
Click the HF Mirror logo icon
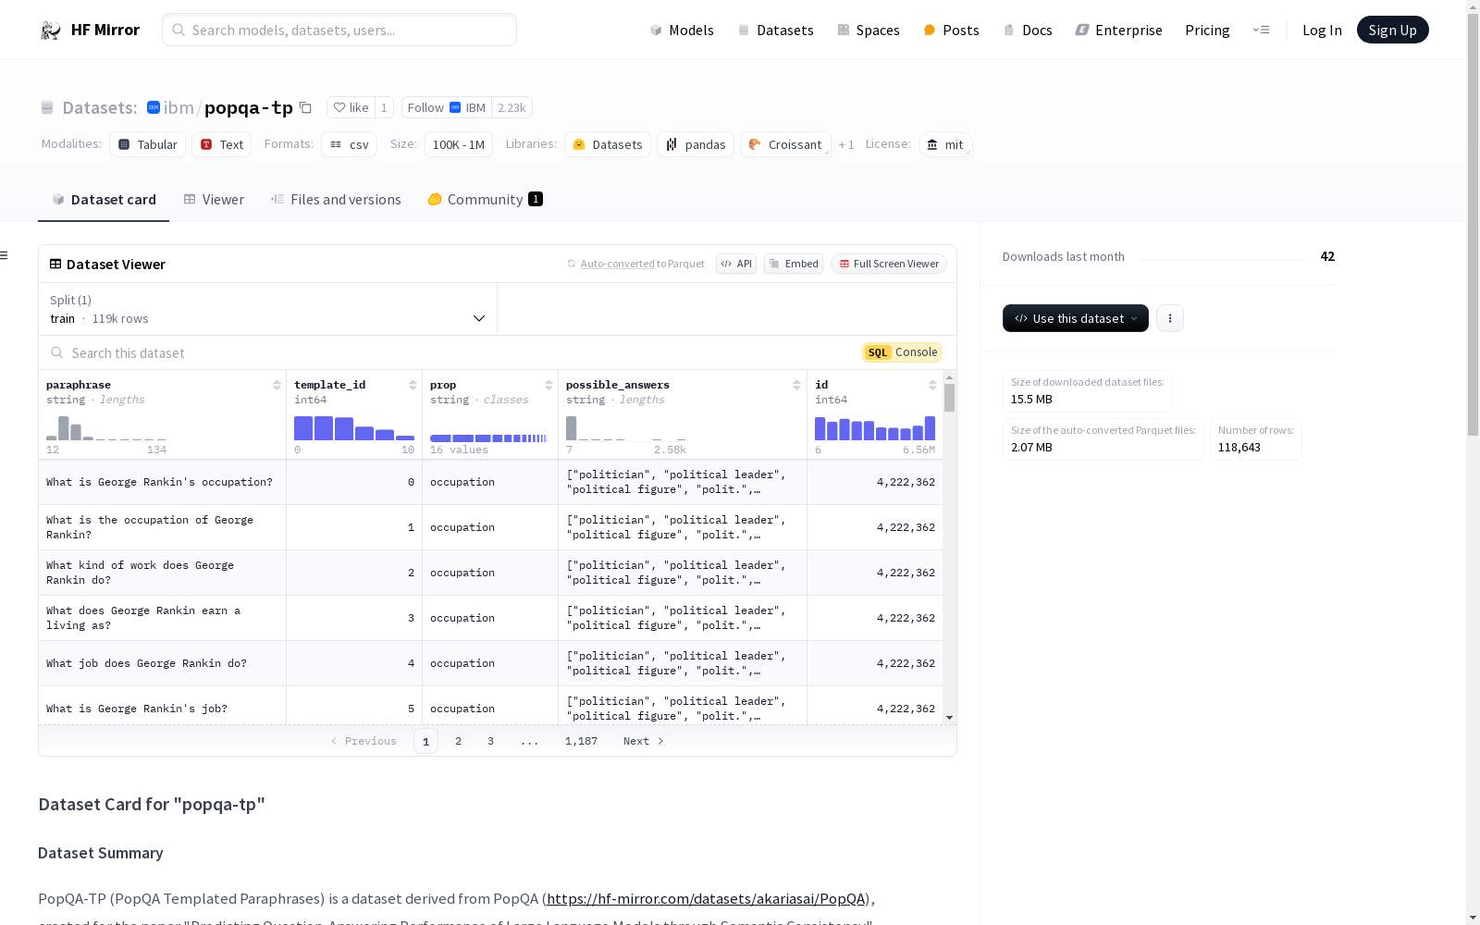[51, 31]
